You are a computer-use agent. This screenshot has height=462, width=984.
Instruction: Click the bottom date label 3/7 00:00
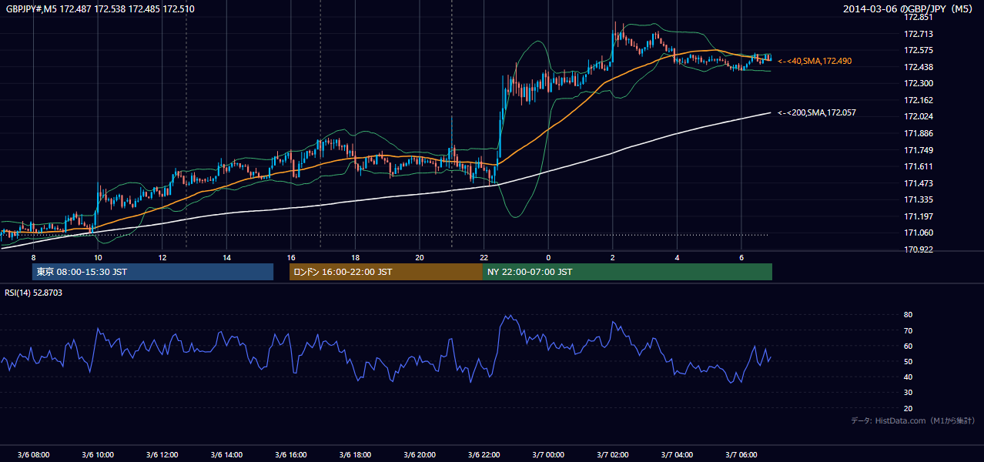pyautogui.click(x=548, y=454)
